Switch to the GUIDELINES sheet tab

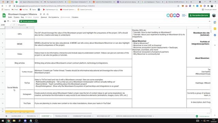click(16, 116)
